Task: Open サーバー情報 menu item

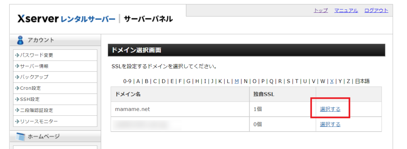Action: [x=55, y=66]
